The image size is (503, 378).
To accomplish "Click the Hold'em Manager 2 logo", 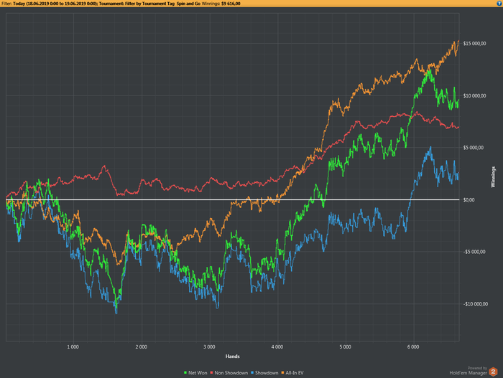I will [x=493, y=372].
